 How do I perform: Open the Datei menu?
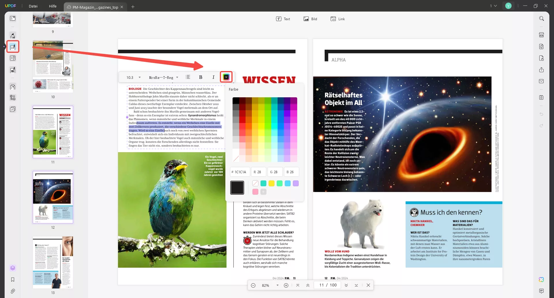point(33,6)
